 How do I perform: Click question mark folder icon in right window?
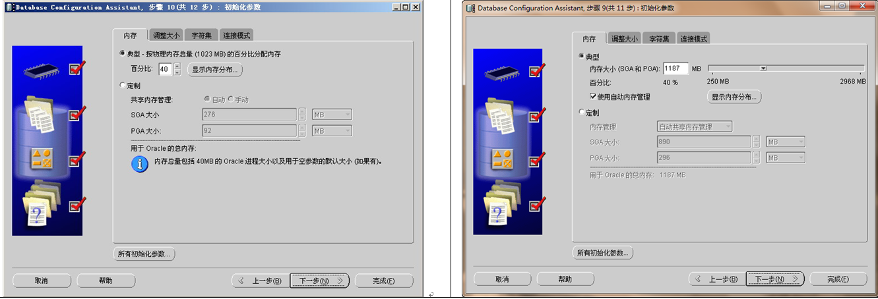coord(503,206)
